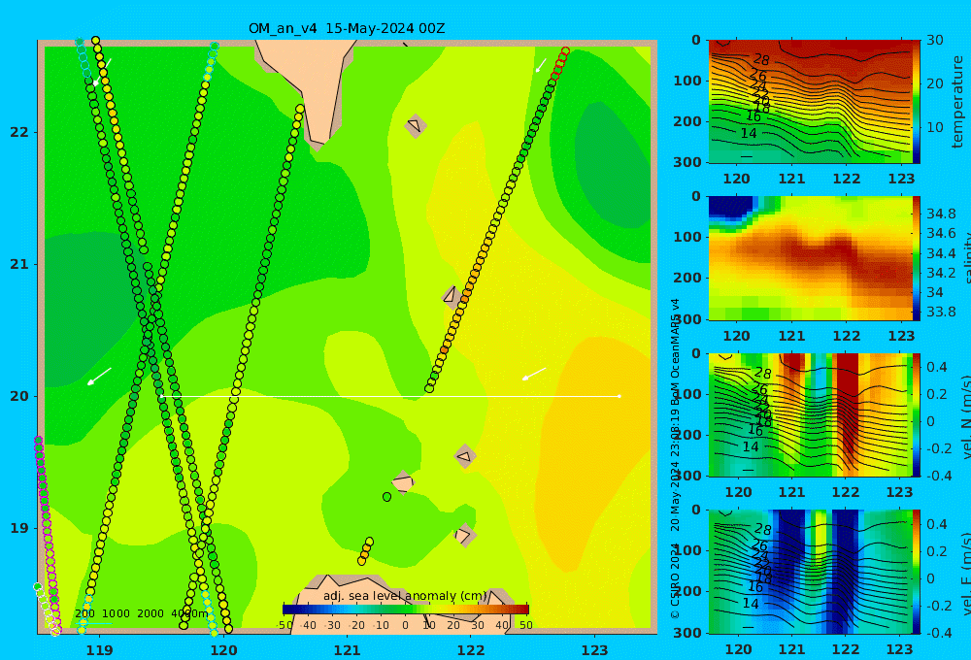Image resolution: width=971 pixels, height=660 pixels.
Task: Open the eastward velocity section panel
Action: [810, 572]
